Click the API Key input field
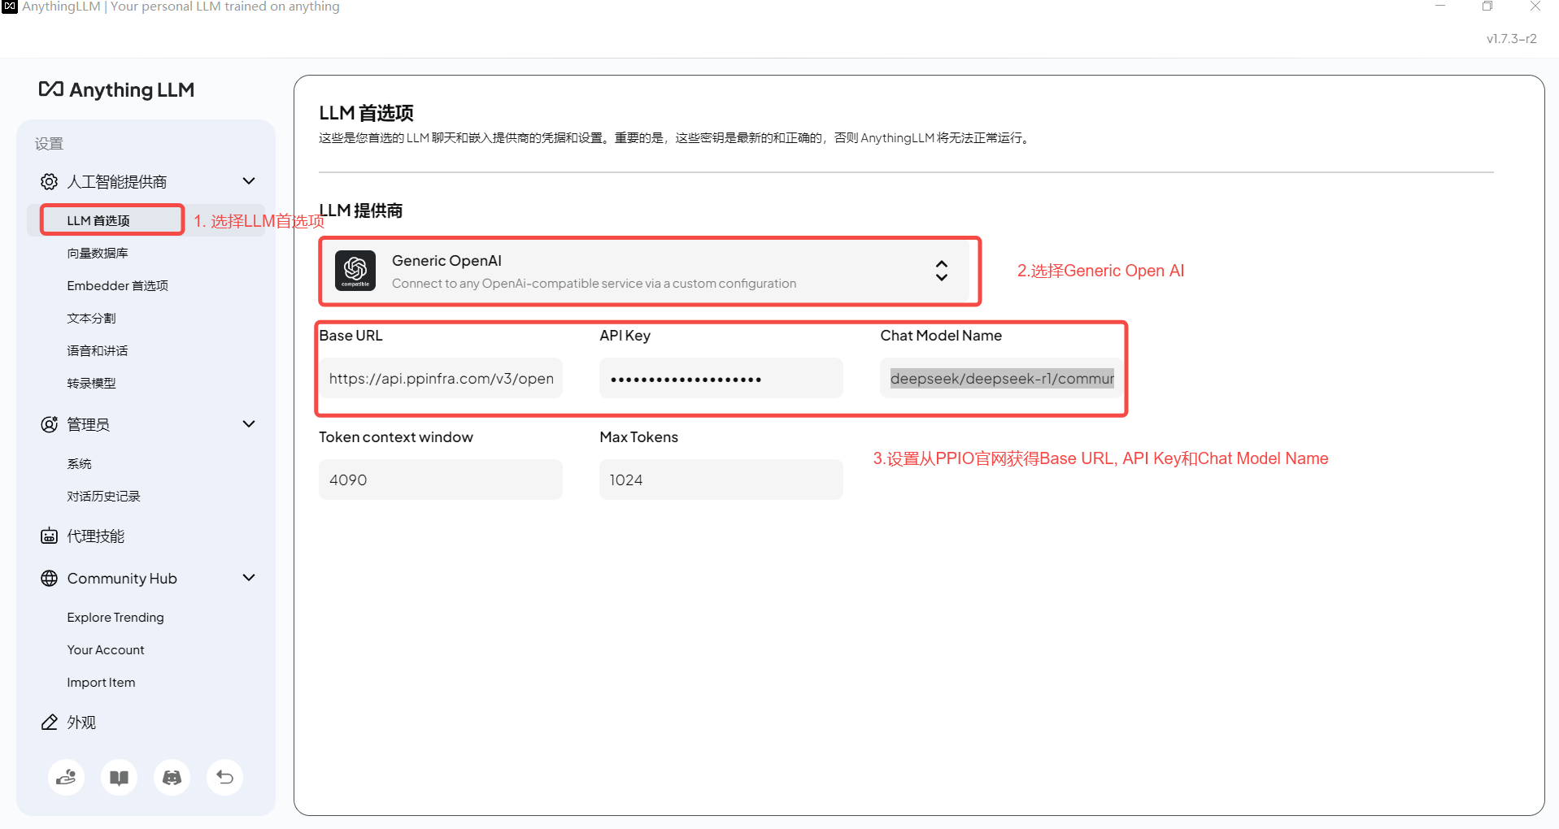Image resolution: width=1559 pixels, height=829 pixels. pyautogui.click(x=721, y=378)
